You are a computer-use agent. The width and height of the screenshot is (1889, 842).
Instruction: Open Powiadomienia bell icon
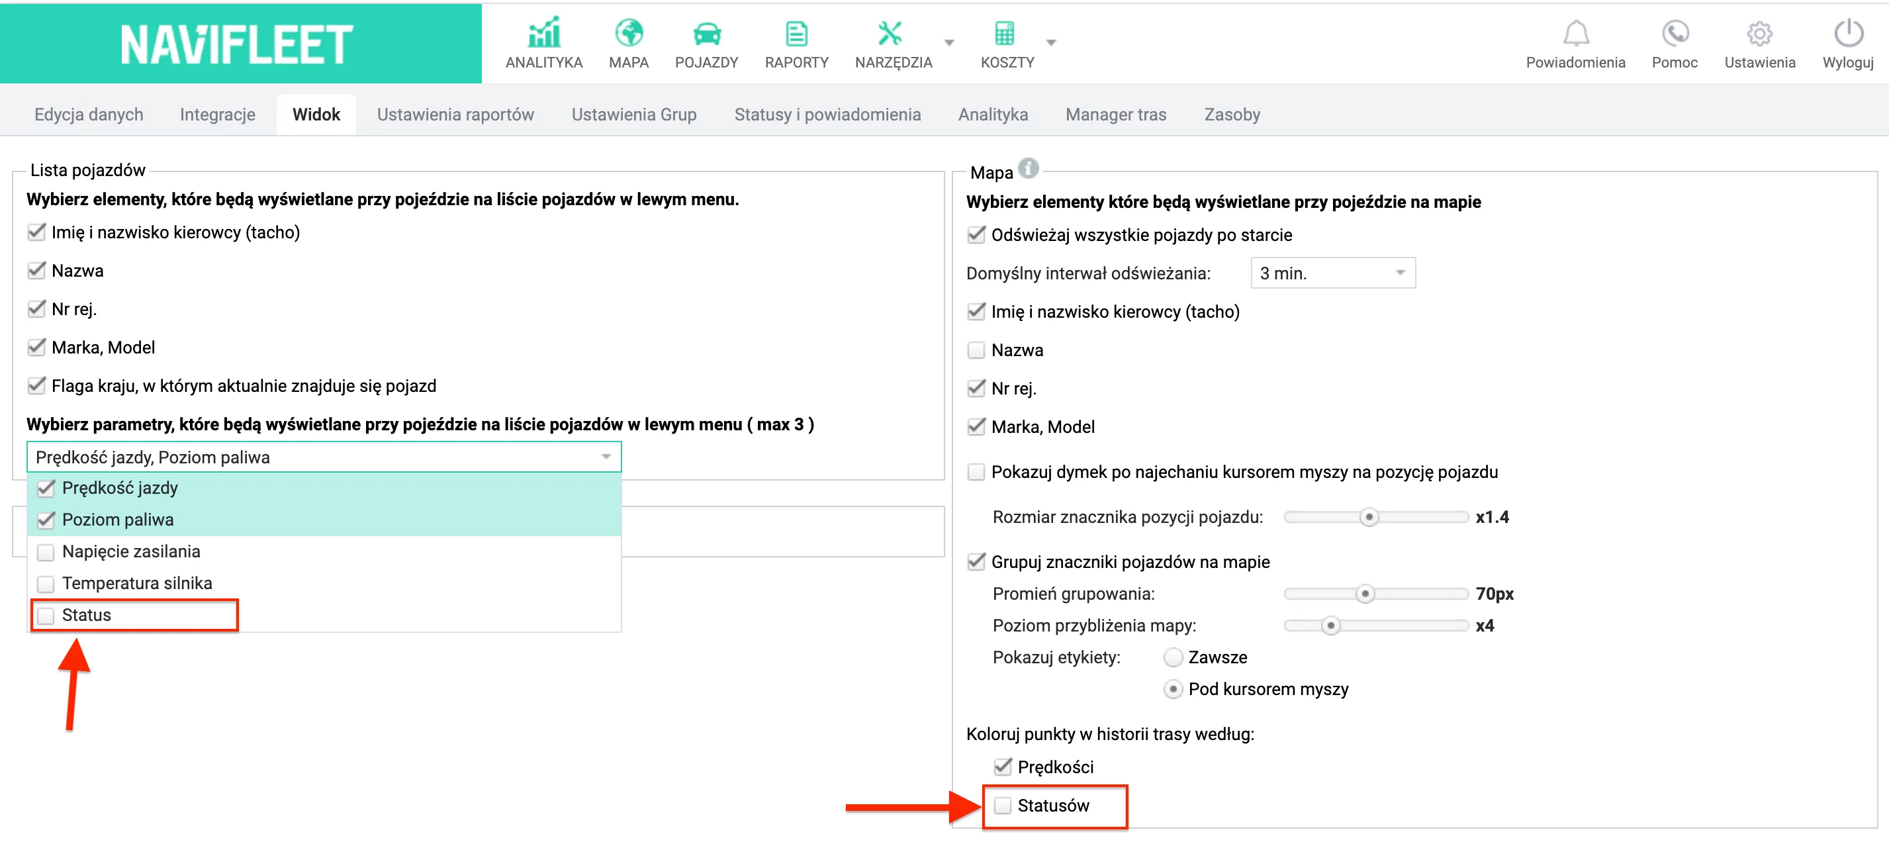coord(1575,33)
